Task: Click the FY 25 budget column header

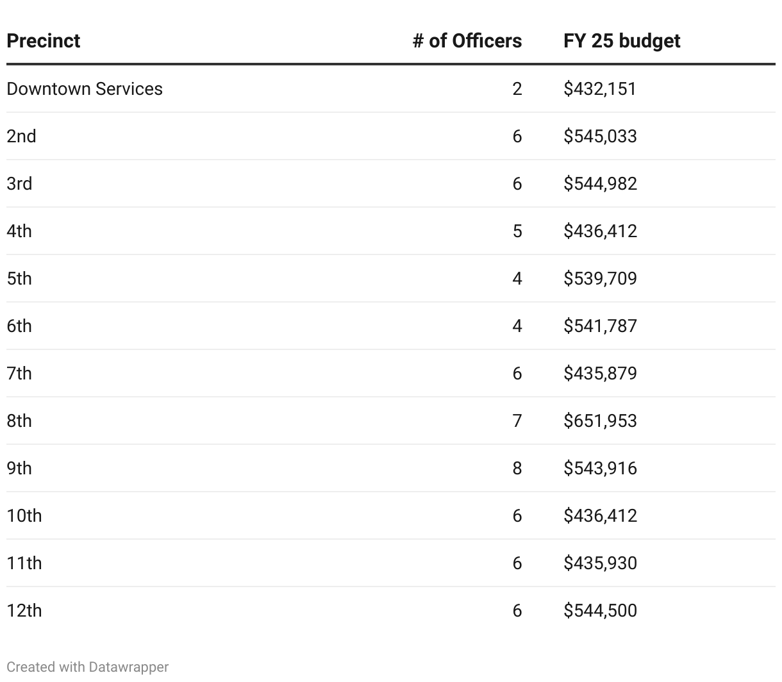Action: click(621, 41)
